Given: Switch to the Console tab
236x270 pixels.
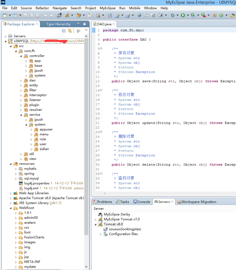Looking at the screenshot, I should click(x=142, y=202).
